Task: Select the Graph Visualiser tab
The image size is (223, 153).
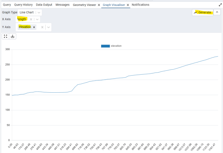Action: coord(114,5)
